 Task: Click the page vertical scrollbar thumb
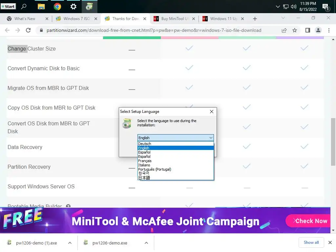tap(333, 142)
